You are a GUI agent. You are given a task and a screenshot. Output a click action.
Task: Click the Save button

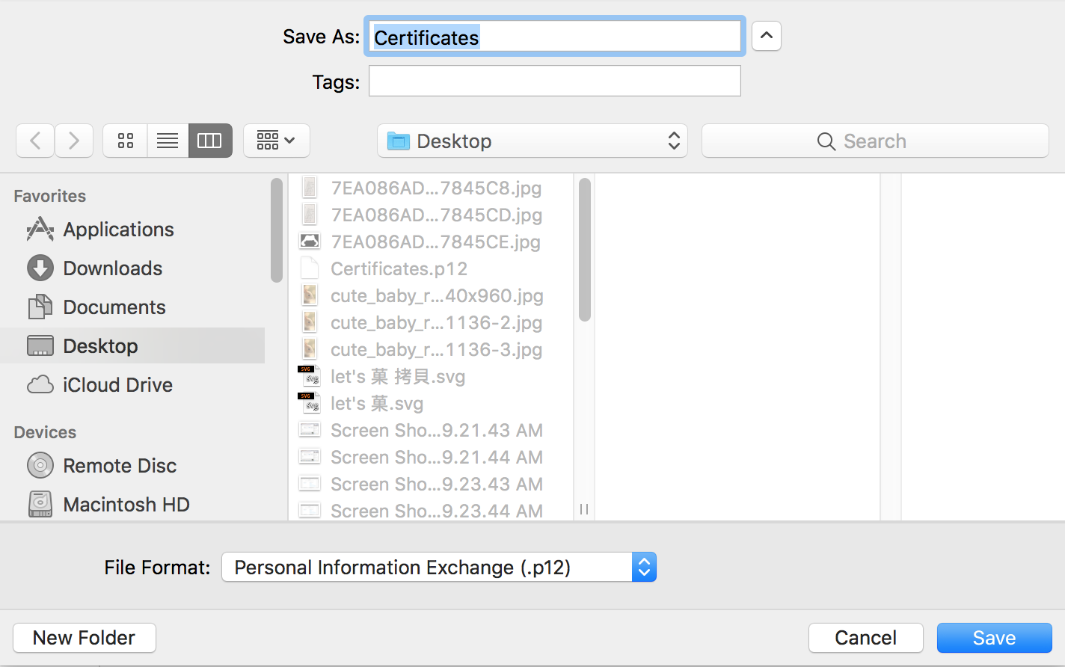coord(994,638)
